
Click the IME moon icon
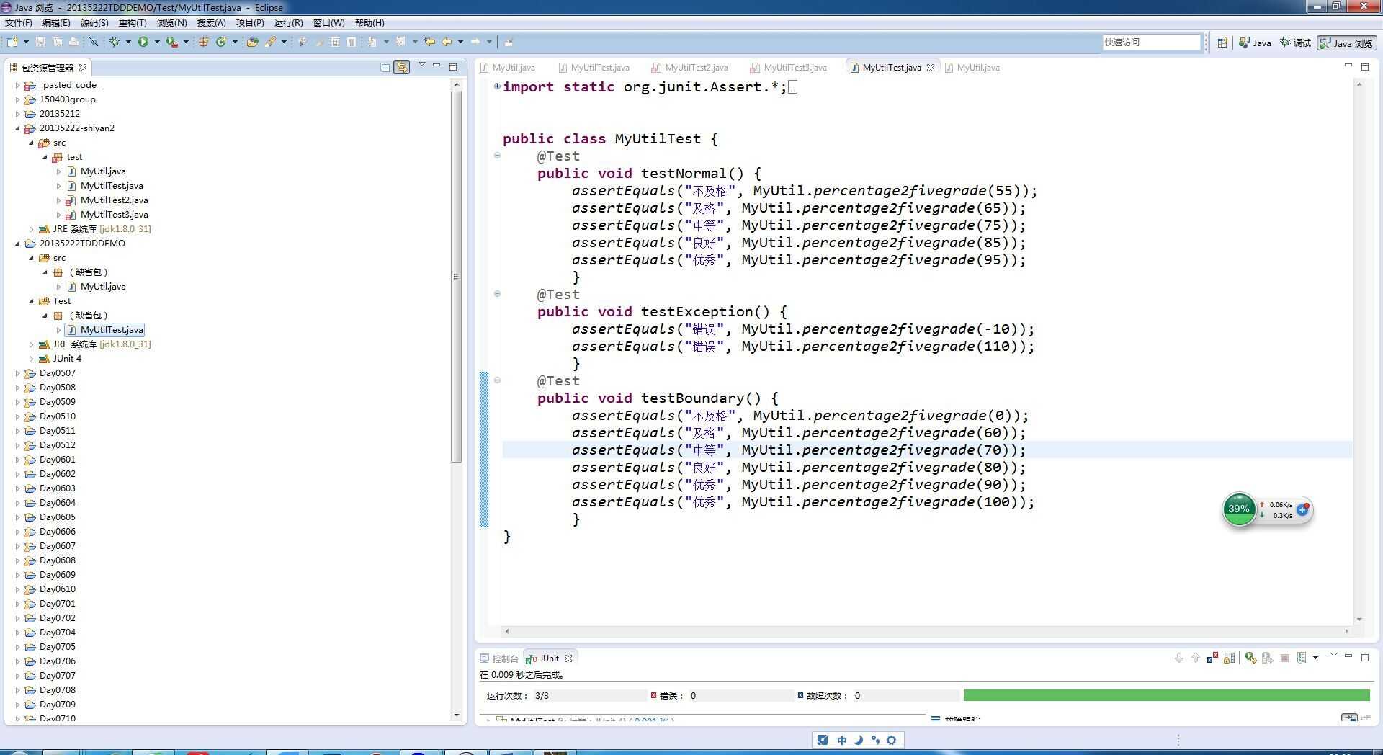[x=859, y=740]
